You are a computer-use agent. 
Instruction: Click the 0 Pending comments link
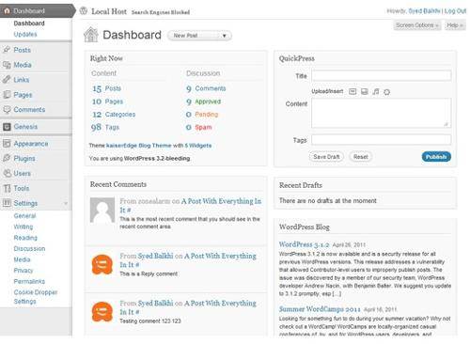202,115
